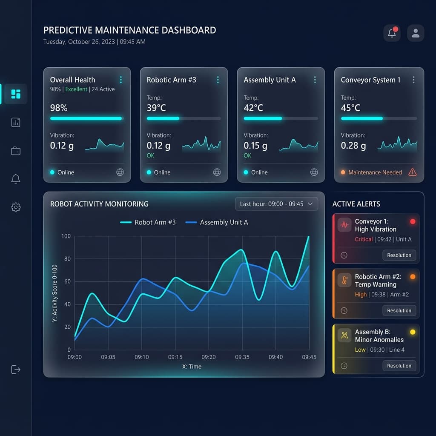This screenshot has width=436, height=436.
Task: Click globe icon on Robotic Arm #3 card
Action: tap(217, 172)
